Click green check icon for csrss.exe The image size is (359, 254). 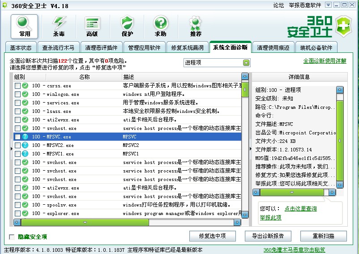pyautogui.click(x=25, y=86)
